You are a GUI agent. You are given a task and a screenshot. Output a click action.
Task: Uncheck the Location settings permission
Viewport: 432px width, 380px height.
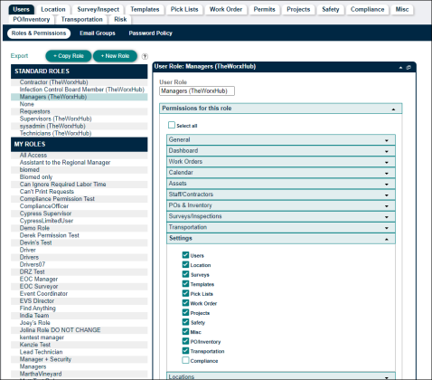185,265
